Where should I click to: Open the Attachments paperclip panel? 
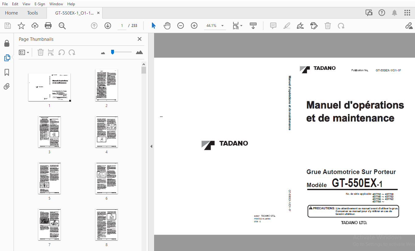tap(7, 87)
